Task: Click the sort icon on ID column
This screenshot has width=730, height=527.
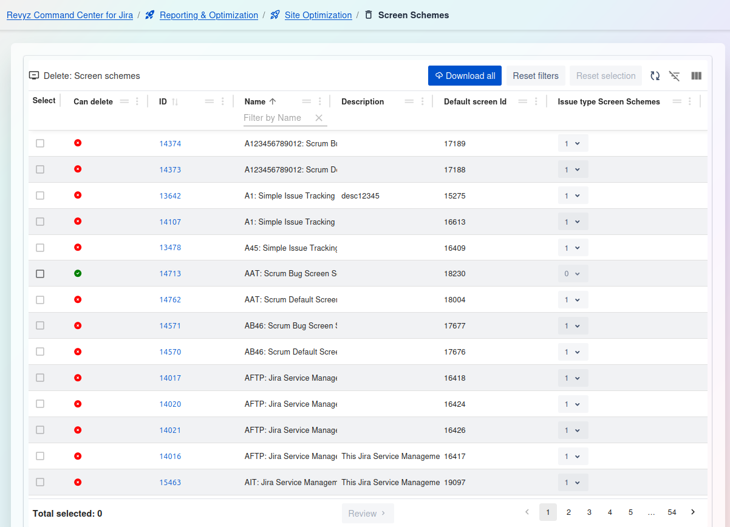Action: 175,102
